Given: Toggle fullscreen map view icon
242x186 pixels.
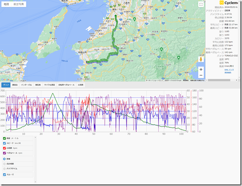Looking at the screenshot, I should click(x=201, y=4).
